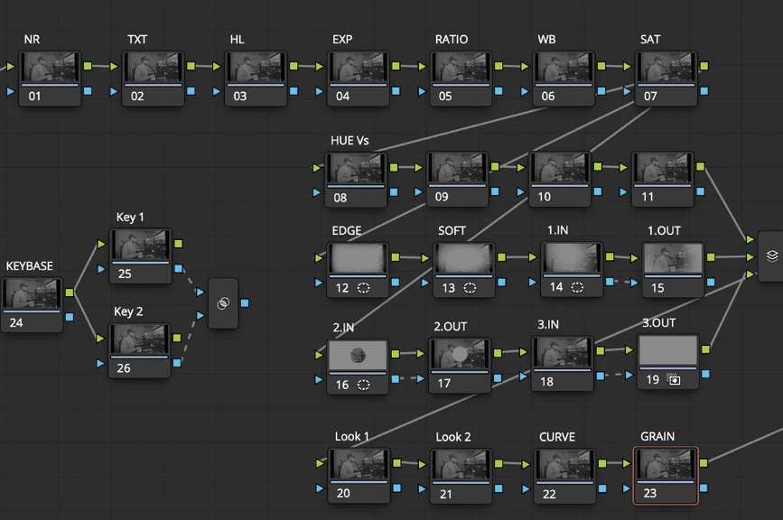Click green RGB output of node 24
783x520 pixels.
70,292
